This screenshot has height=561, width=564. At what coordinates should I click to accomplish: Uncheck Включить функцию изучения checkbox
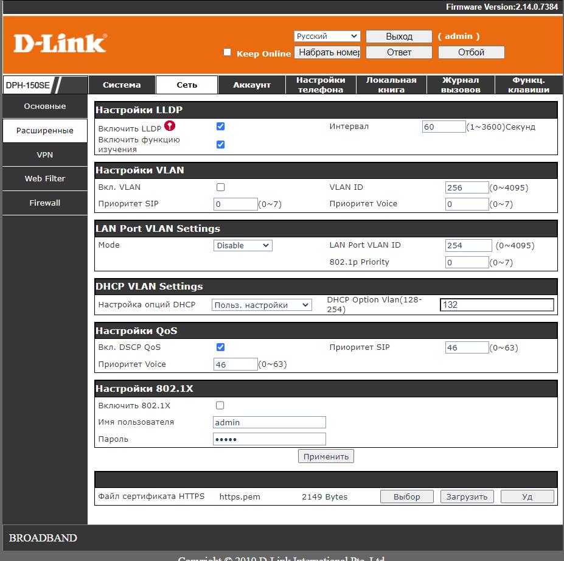tap(220, 145)
